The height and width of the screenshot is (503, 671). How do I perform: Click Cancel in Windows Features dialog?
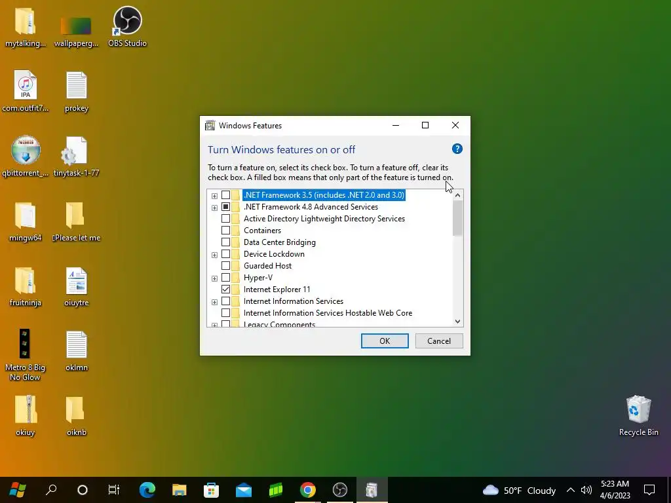(x=439, y=341)
